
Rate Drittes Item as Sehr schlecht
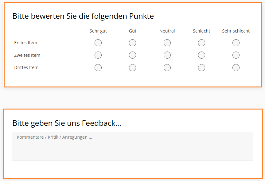point(236,67)
